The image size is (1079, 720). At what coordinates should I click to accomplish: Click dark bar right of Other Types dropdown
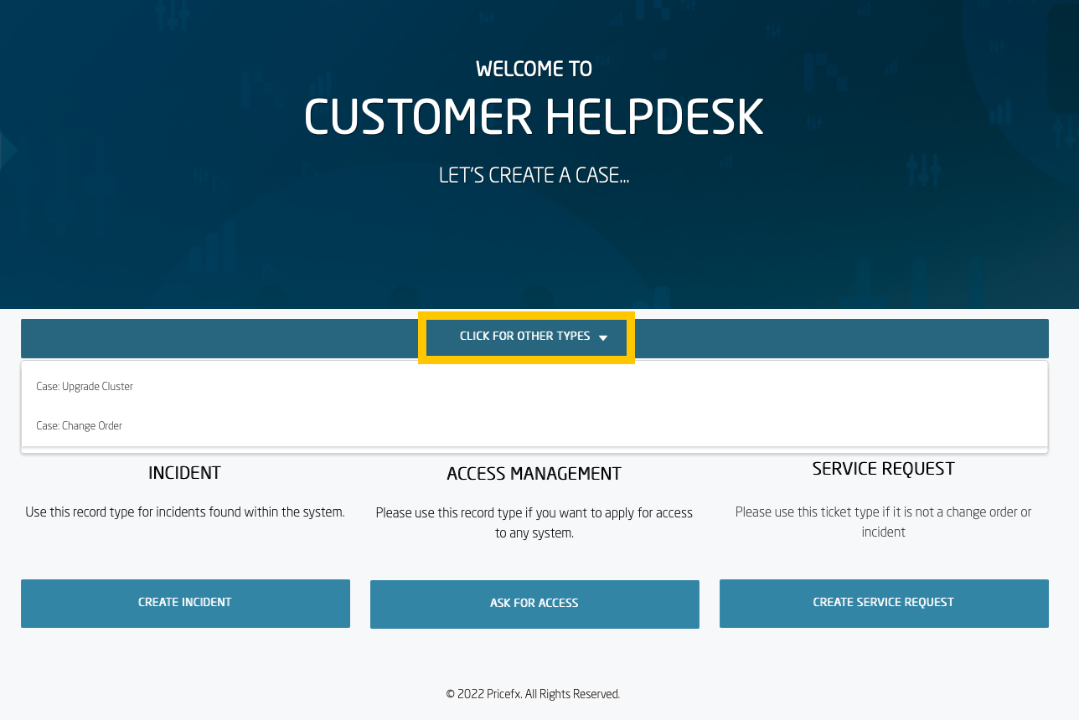[838, 338]
